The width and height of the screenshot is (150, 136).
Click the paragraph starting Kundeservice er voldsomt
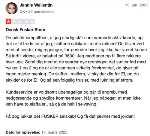tap(73, 98)
